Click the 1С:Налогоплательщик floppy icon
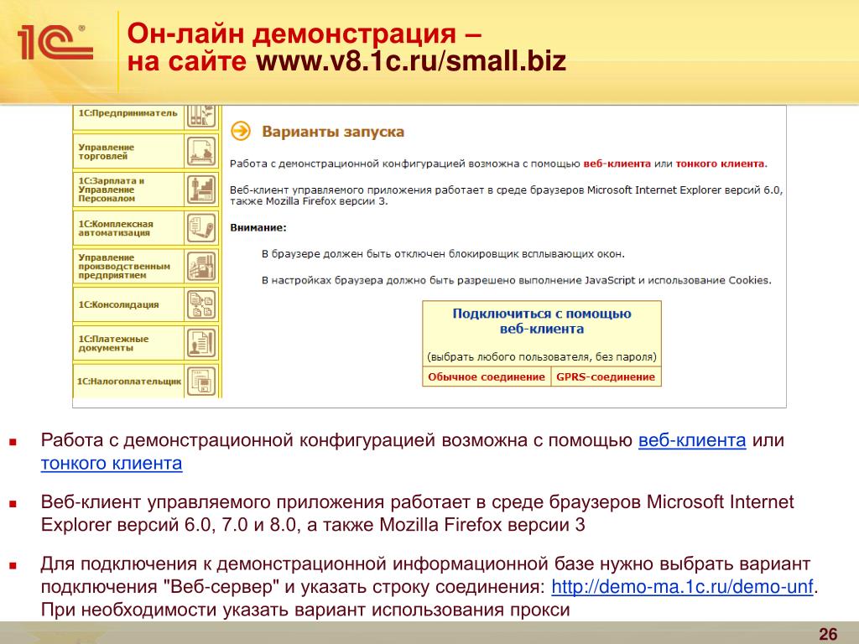Screen dimensions: 859x644 (201, 382)
